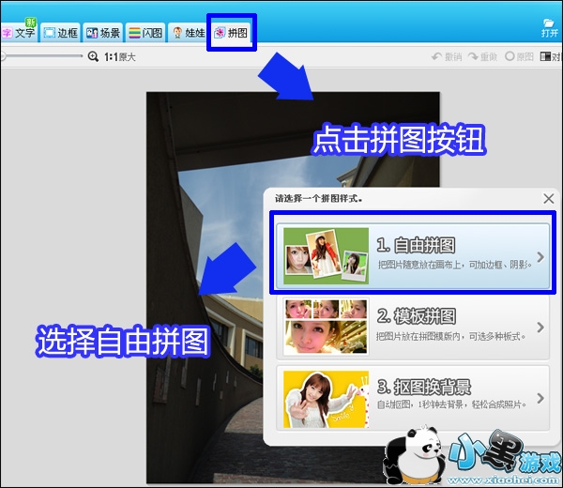The image size is (563, 488).
Task: Click chevron arrow on 抠图换背景 row
Action: pos(540,398)
